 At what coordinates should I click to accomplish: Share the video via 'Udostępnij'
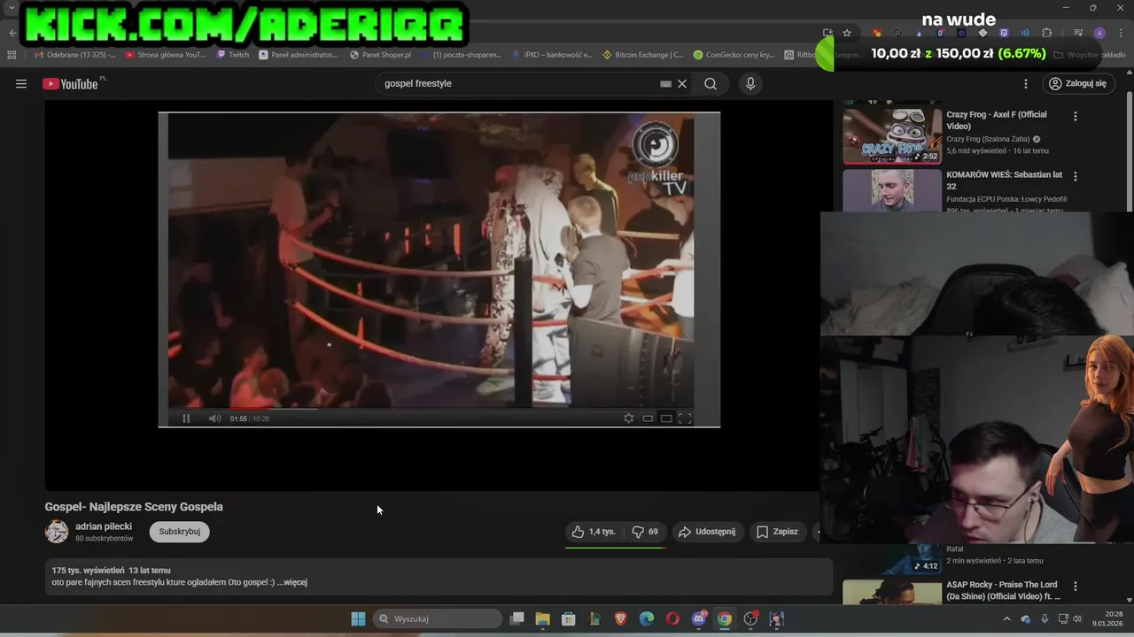click(707, 532)
